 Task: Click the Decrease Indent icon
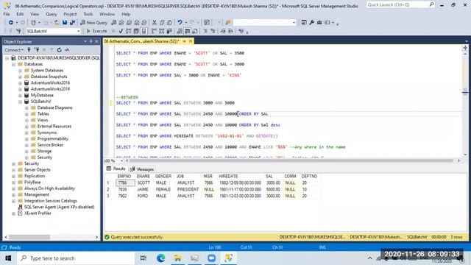pos(223,31)
